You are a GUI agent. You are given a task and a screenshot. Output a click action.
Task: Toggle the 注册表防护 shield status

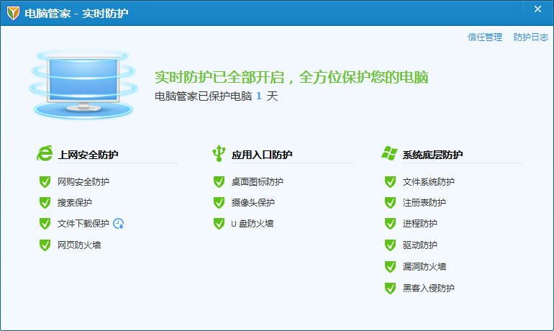[390, 203]
